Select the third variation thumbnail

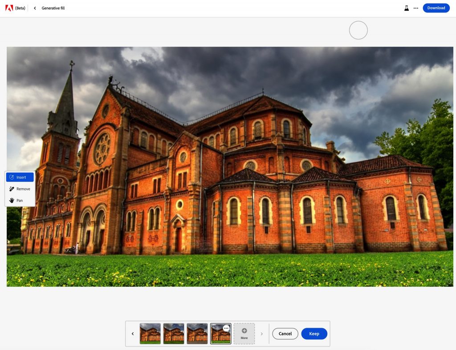[197, 334]
